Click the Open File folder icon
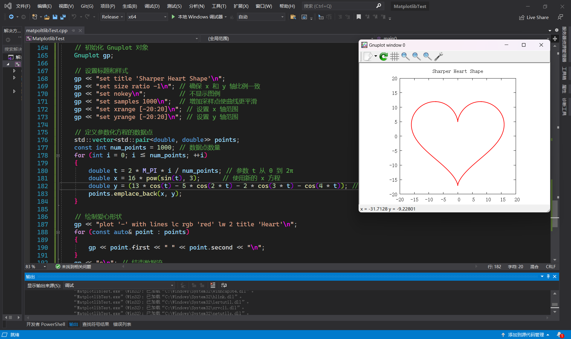Screen dimensions: 571x339 click(x=47, y=17)
